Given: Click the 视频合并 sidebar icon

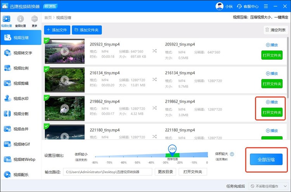Looking at the screenshot, I should click(7, 129).
